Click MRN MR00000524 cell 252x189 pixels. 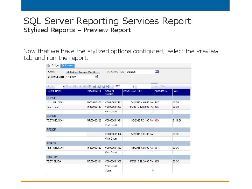pyautogui.click(x=94, y=161)
